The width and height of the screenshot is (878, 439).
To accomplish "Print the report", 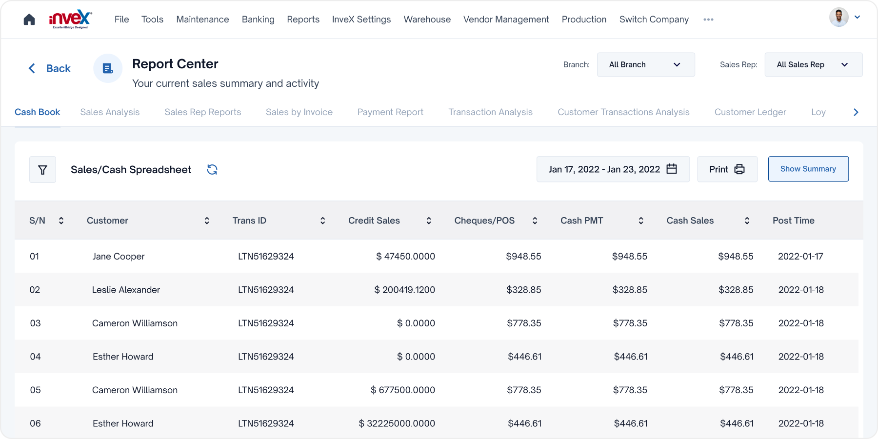I will 727,169.
